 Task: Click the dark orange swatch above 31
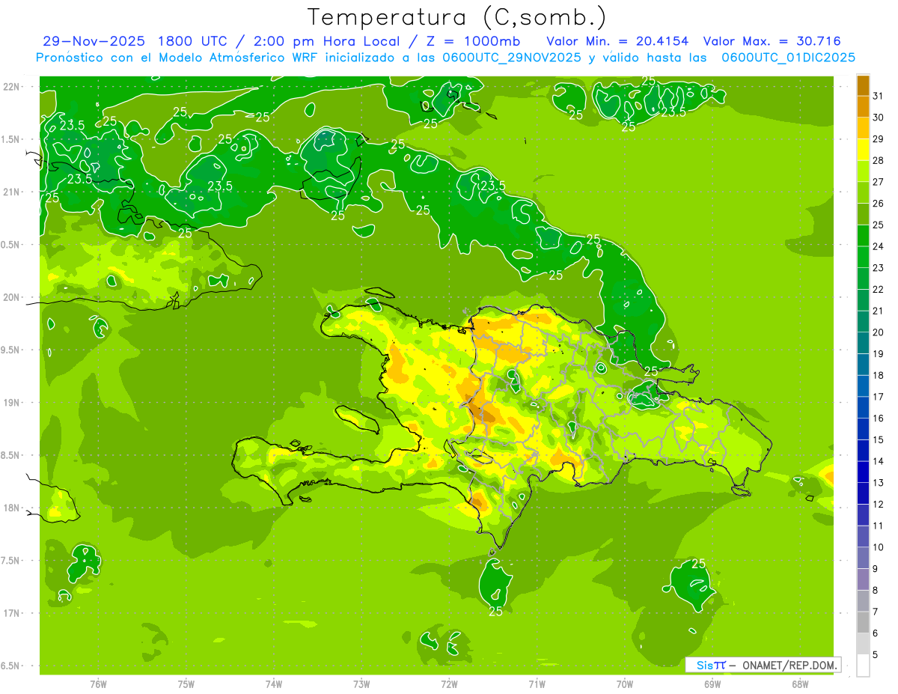(x=863, y=85)
